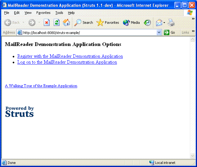
Task: Expand the Forward button history dropdown
Action: pos(39,23)
